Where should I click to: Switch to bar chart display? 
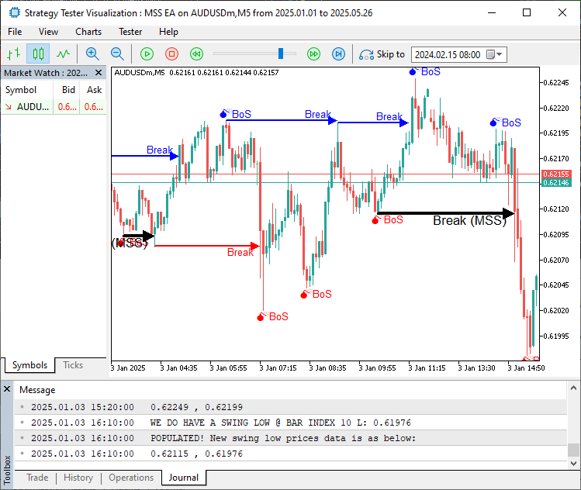(13, 54)
